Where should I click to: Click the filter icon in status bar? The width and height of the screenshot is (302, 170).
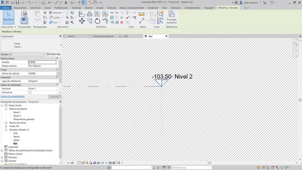[287, 168]
